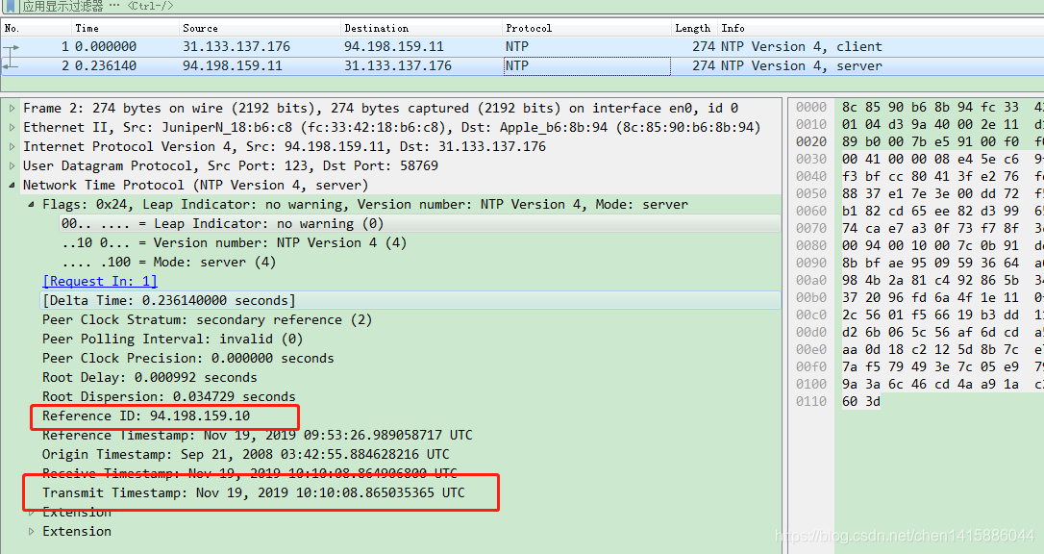Select the Transmit Timestamp field
This screenshot has width=1044, height=554.
(254, 492)
